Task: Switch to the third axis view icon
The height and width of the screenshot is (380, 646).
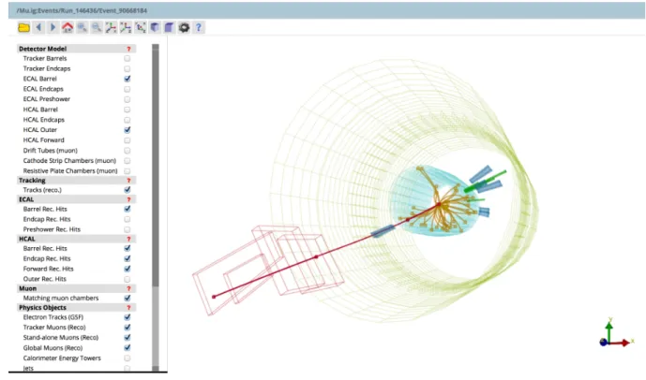Action: [x=141, y=27]
